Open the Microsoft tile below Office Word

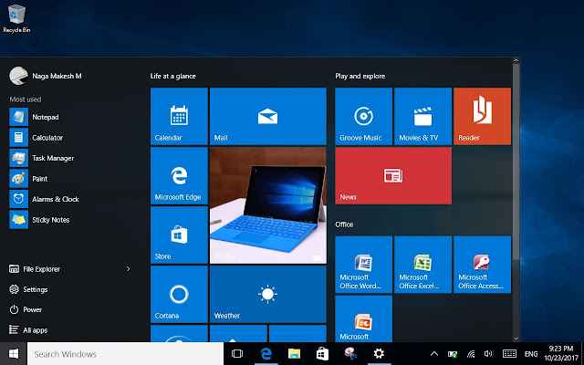coord(363,318)
